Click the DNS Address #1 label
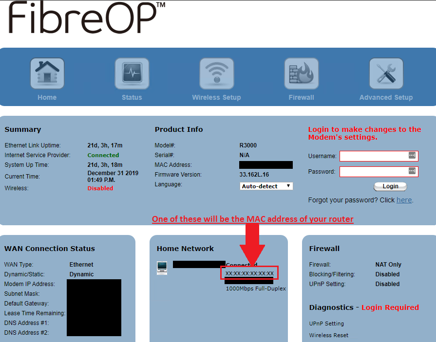 click(x=26, y=323)
